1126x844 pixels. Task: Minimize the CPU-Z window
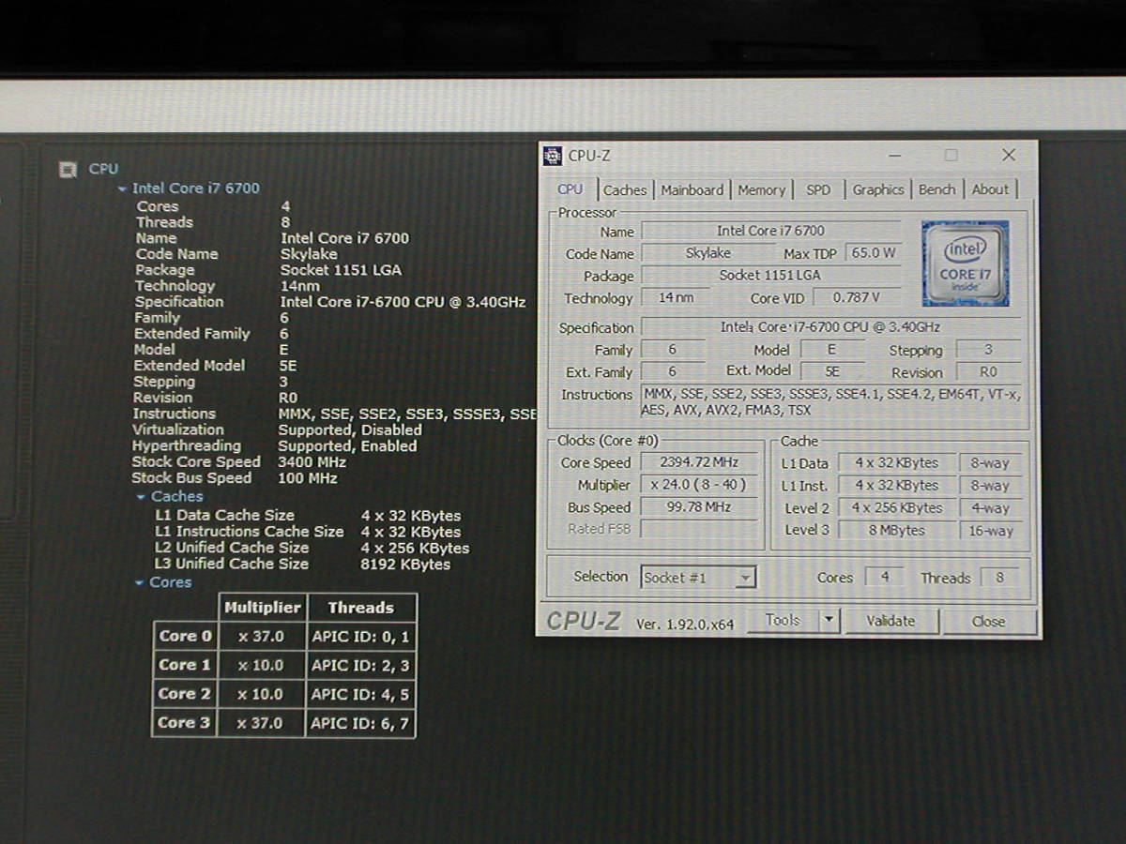point(894,155)
